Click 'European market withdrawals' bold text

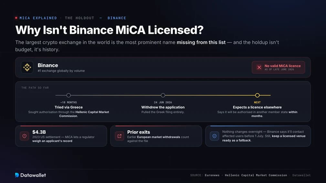coord(158,137)
